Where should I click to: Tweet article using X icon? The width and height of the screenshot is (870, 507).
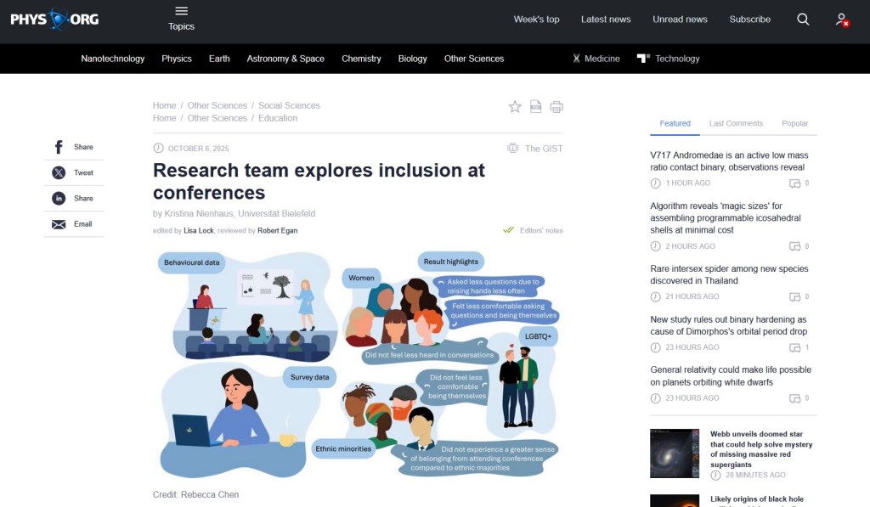[x=59, y=172]
